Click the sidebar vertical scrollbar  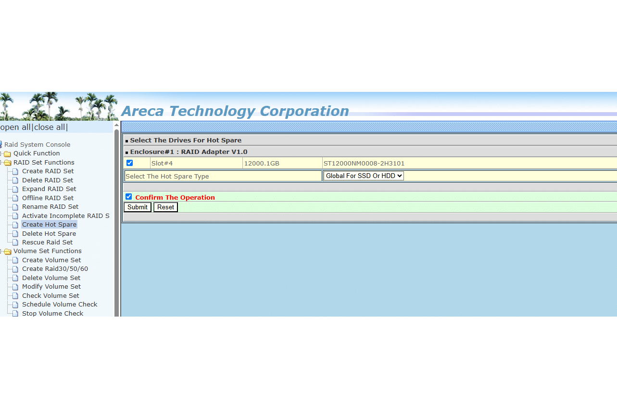tap(116, 217)
